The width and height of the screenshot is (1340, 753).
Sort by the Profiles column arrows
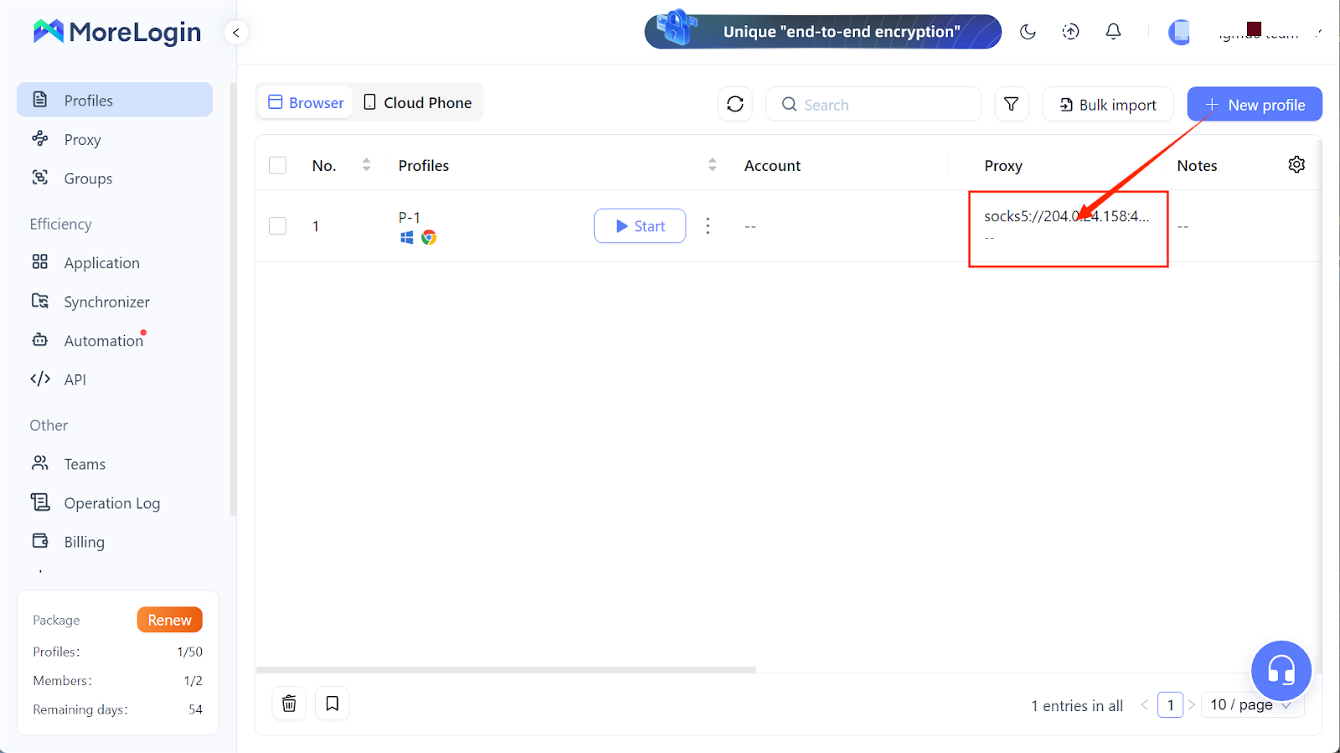click(712, 165)
